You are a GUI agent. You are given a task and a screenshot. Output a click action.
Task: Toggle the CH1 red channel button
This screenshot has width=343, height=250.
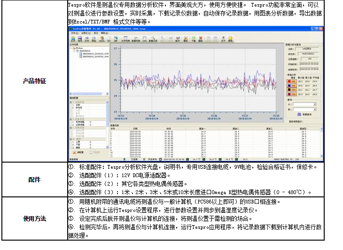click(292, 81)
